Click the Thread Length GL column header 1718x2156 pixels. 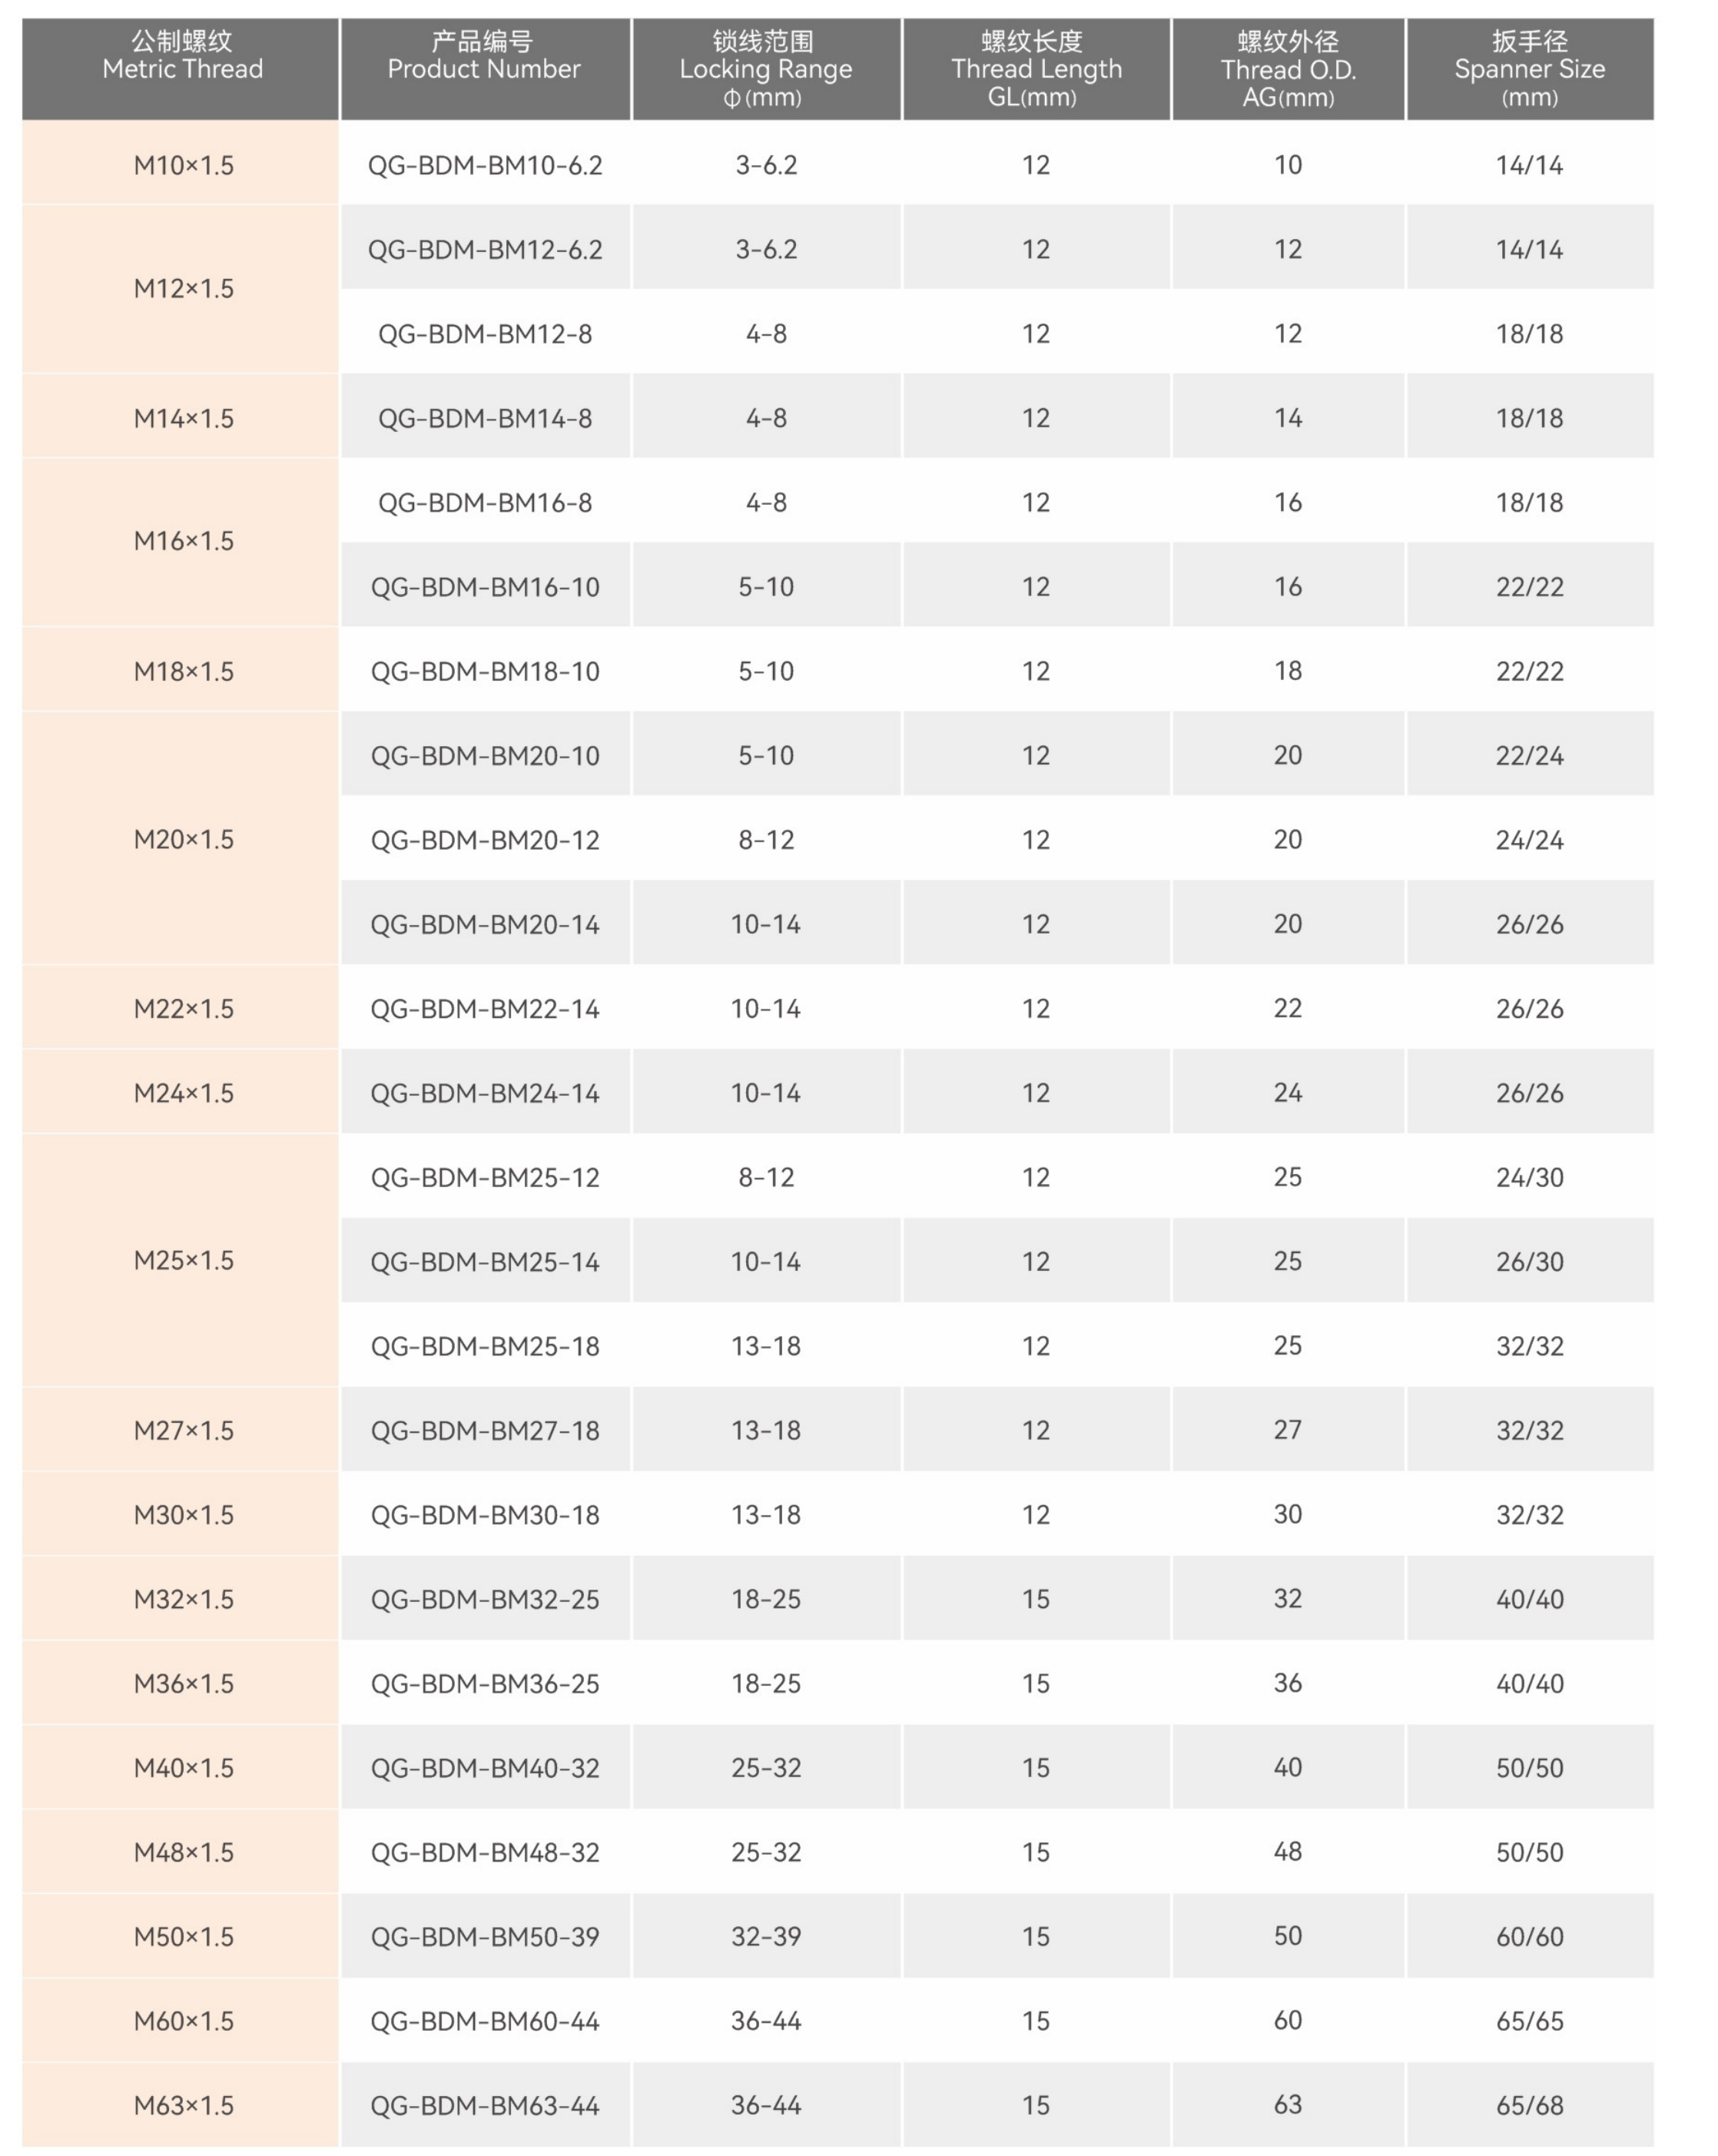(1036, 69)
